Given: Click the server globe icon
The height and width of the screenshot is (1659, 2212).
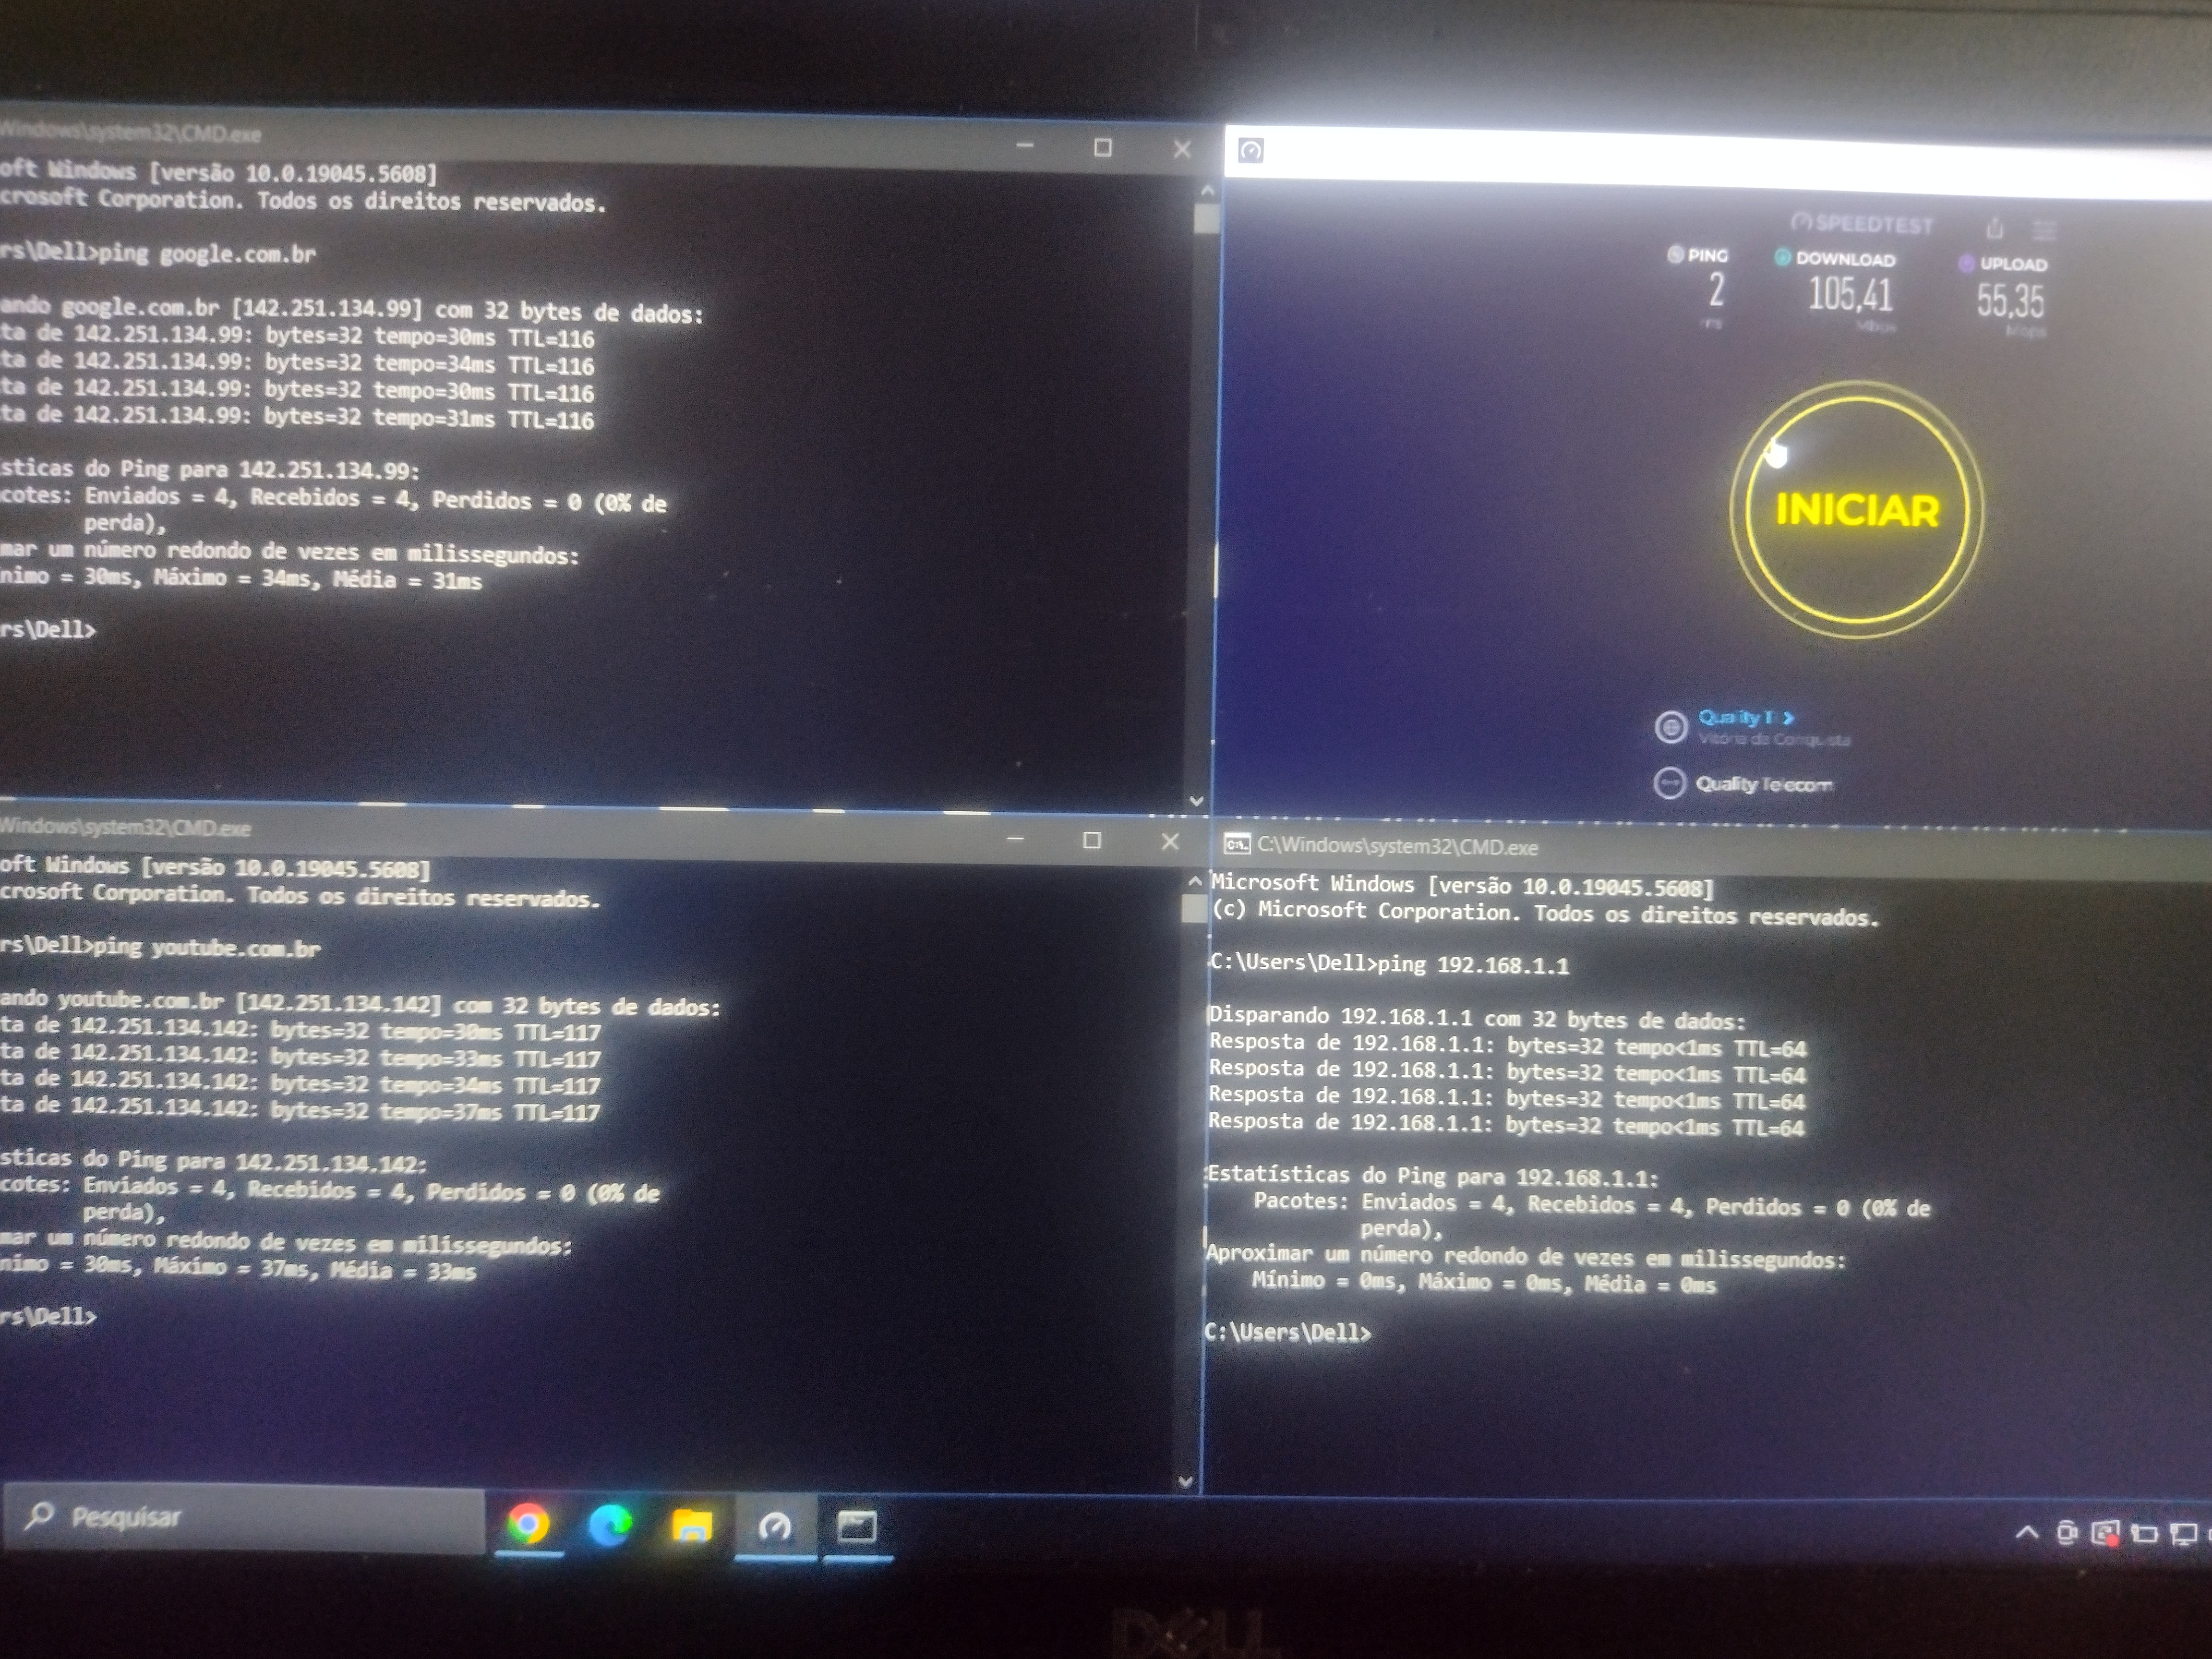Looking at the screenshot, I should (1670, 727).
